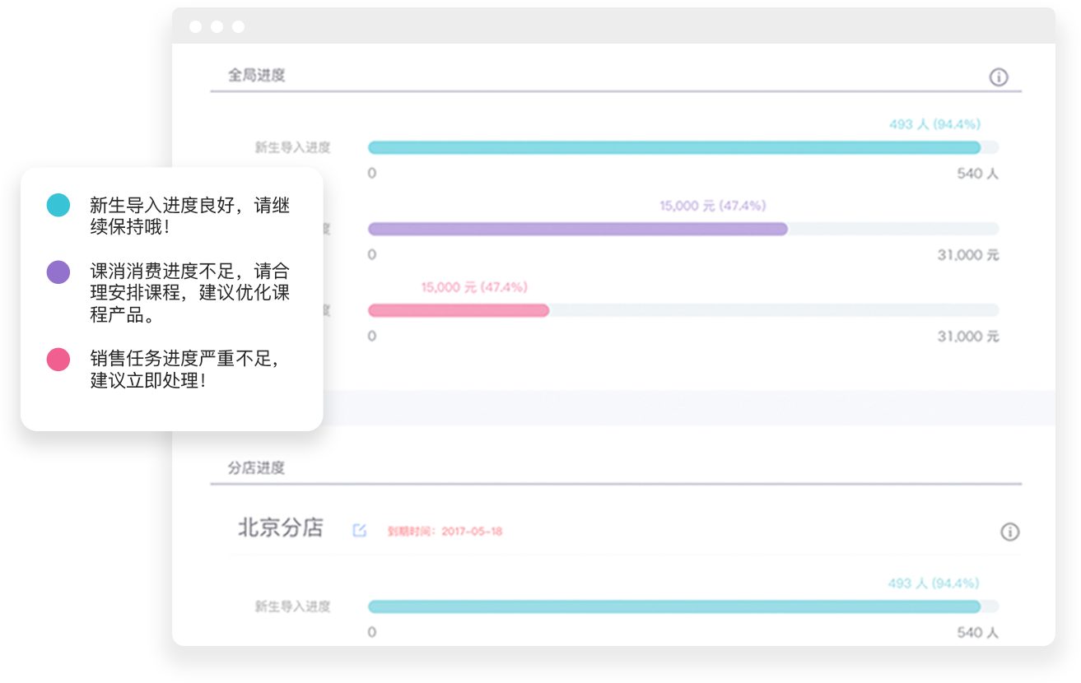Viewport: 1081px width, 683px height.
Task: Click the info icon beside 北京分店
Action: coord(1009,532)
